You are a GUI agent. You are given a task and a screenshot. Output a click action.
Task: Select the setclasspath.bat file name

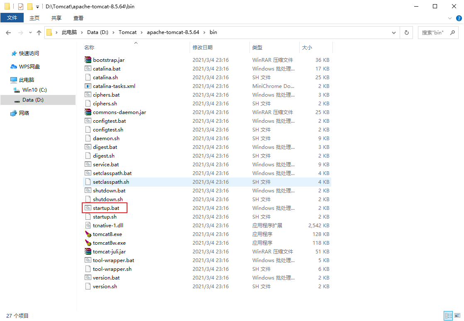click(x=112, y=173)
